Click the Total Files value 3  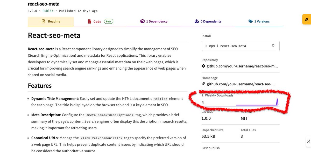click(x=242, y=136)
